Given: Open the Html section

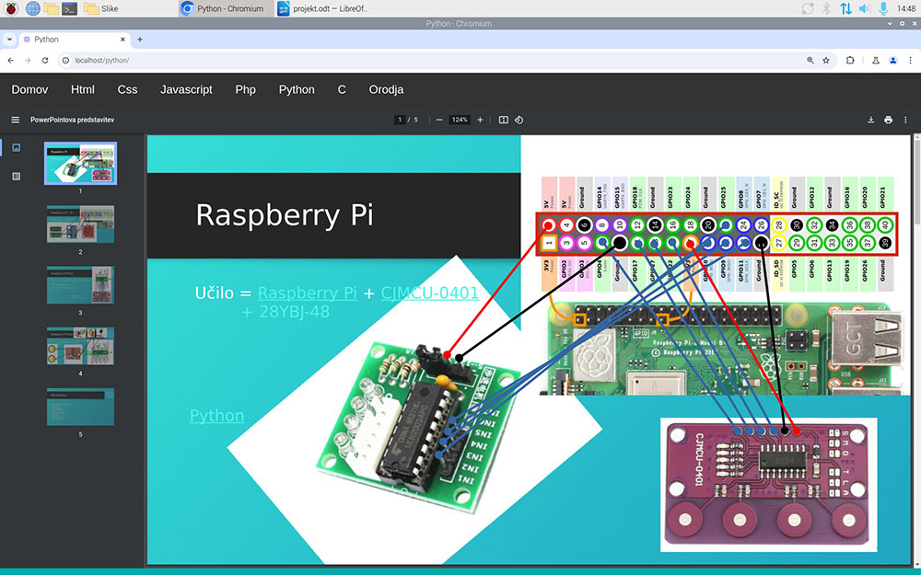Looking at the screenshot, I should tap(83, 90).
